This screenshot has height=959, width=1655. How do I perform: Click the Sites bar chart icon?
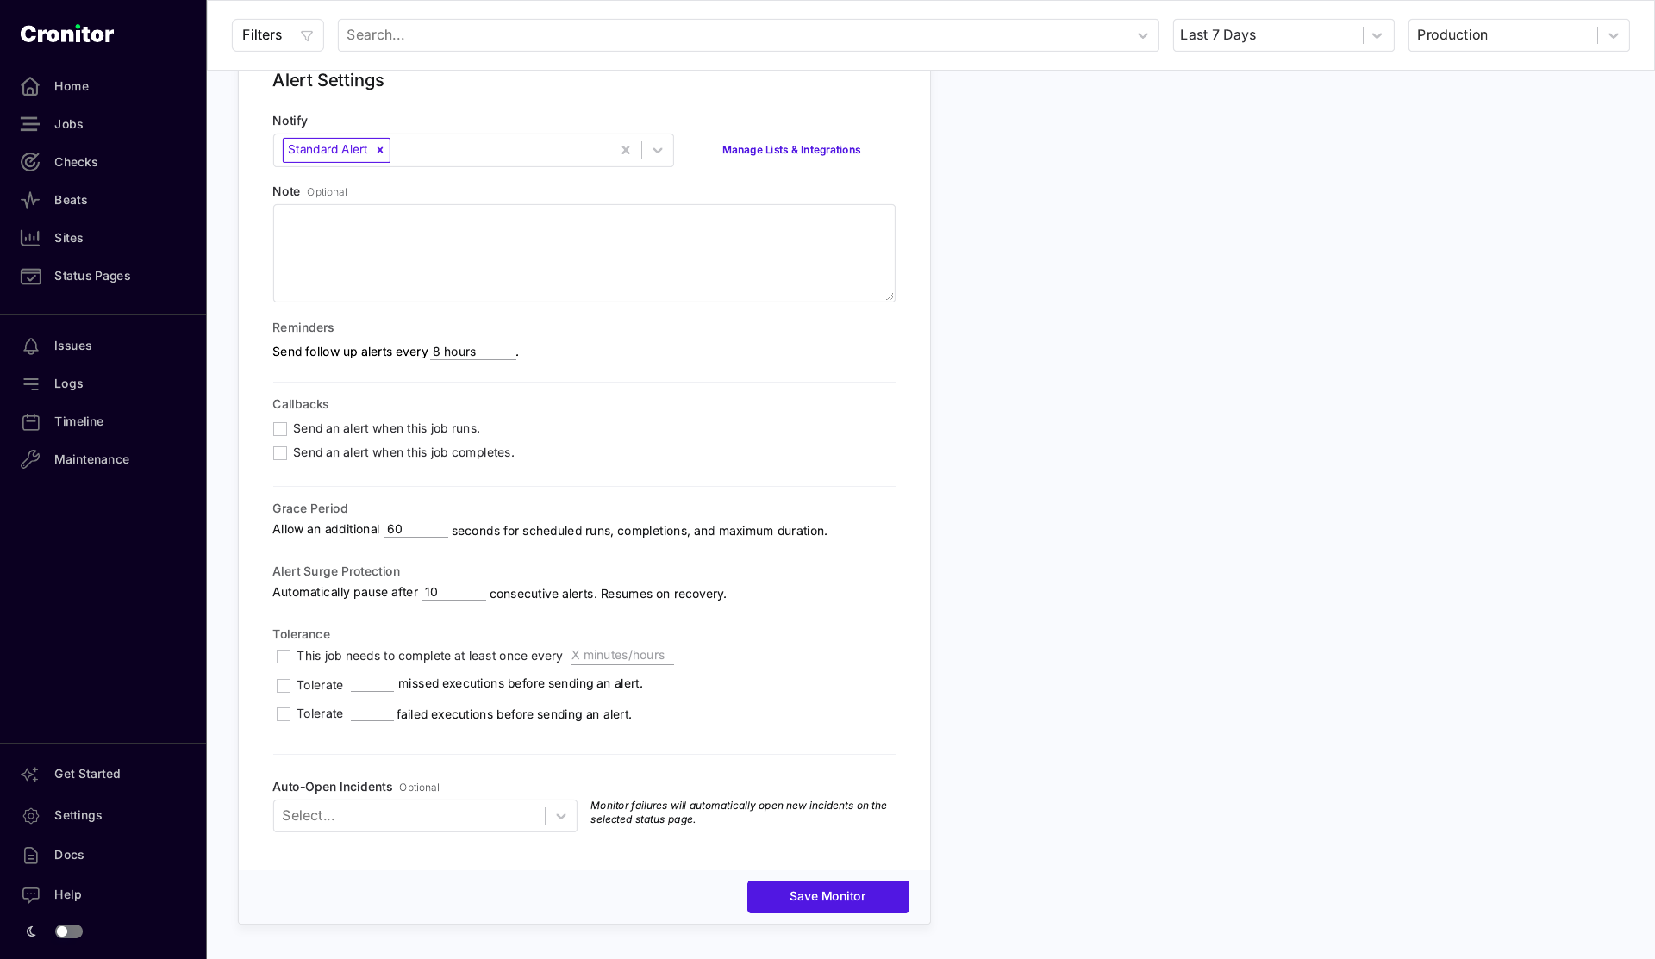30,238
